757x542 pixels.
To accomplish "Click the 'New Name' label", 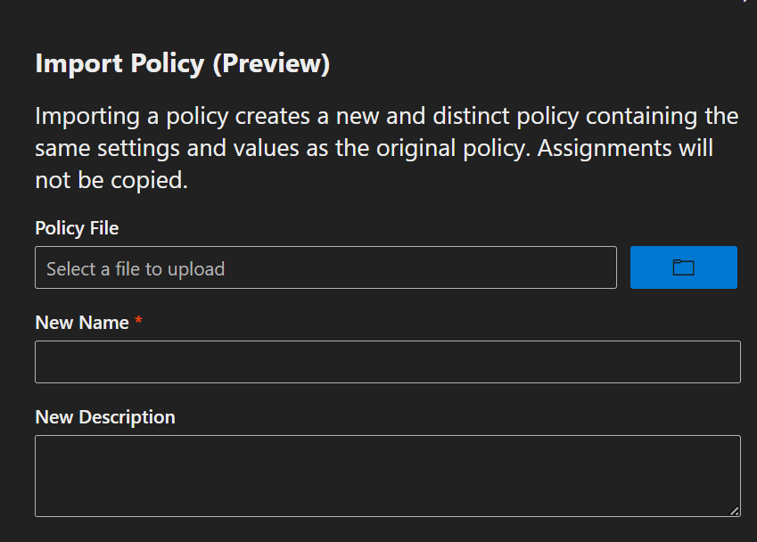I will 82,323.
